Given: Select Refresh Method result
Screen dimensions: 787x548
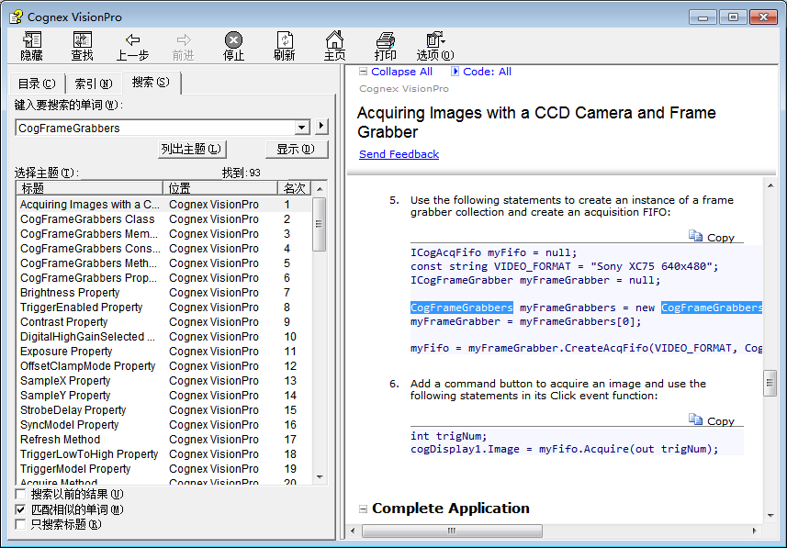Looking at the screenshot, I should (x=163, y=440).
